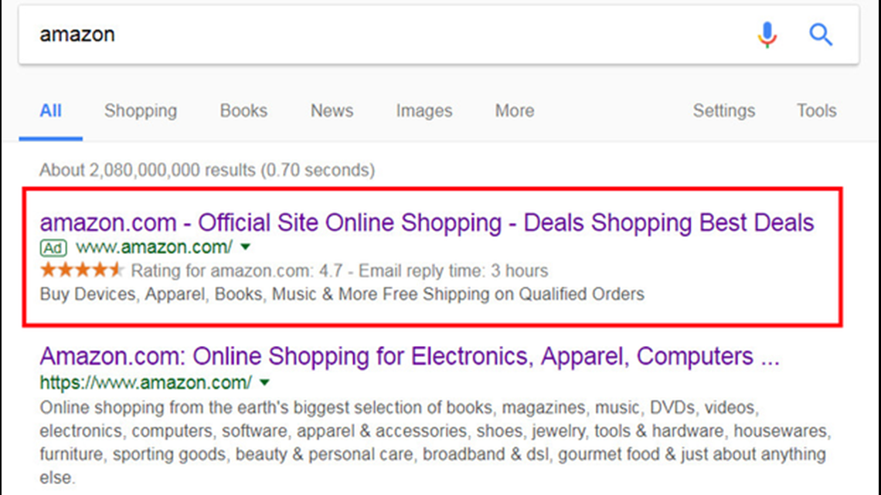The image size is (881, 495).
Task: Open the Amazon.com Online Shopping organic result
Action: click(410, 357)
